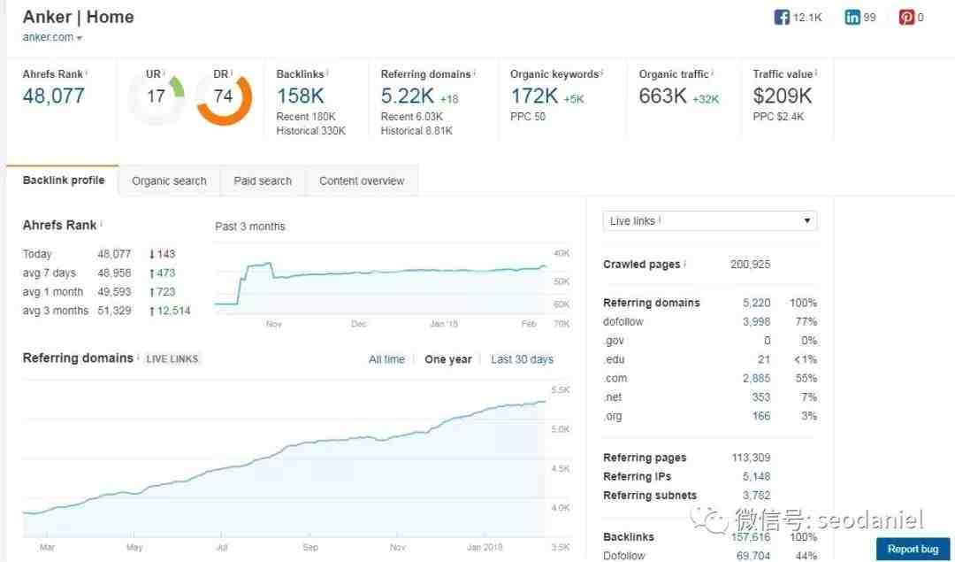Image resolution: width=955 pixels, height=562 pixels.
Task: Click the 'avg 7 days' rank row label
Action: click(x=50, y=273)
